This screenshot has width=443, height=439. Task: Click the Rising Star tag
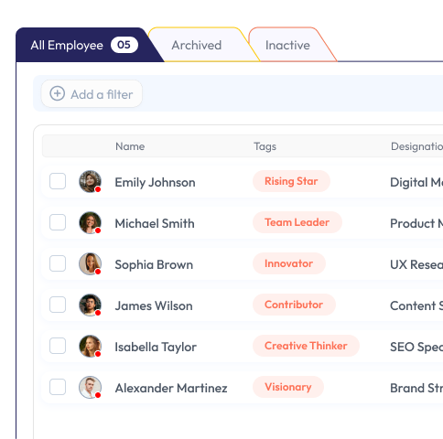pos(291,181)
